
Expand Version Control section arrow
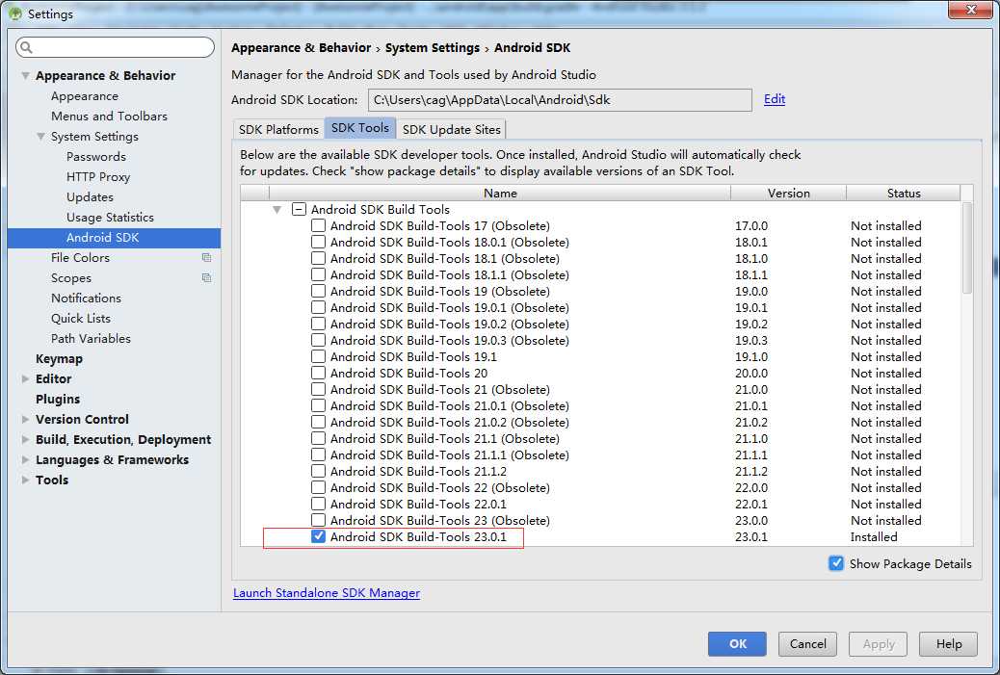[x=25, y=420]
